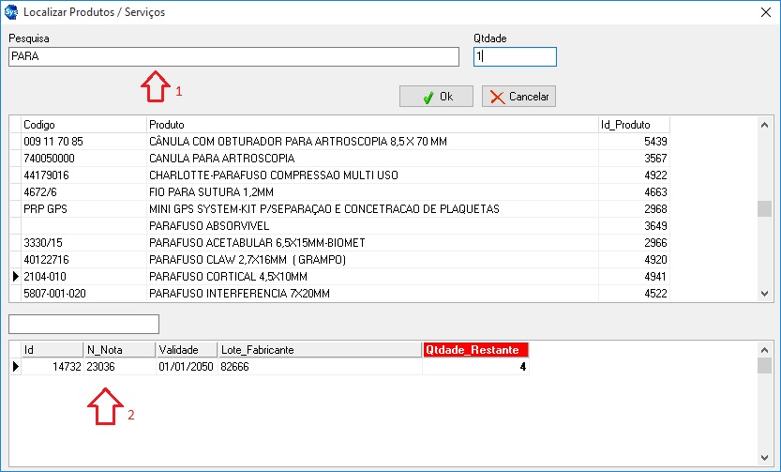The width and height of the screenshot is (781, 472).
Task: Click the filter field above the lot grid
Action: tap(83, 324)
